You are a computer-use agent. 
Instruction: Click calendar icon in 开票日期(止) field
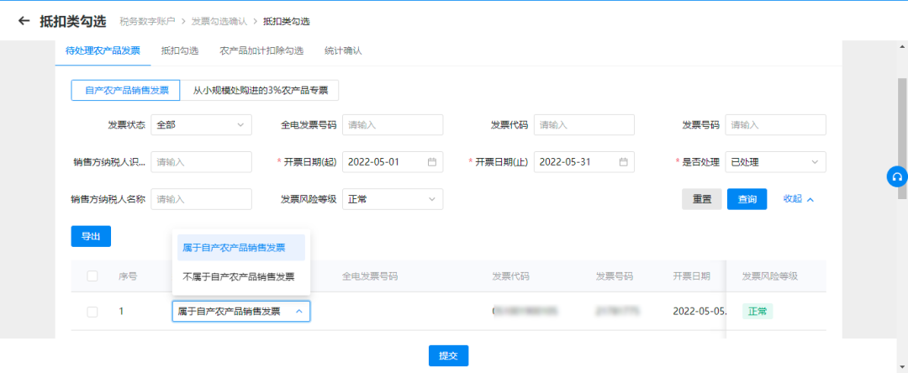(623, 162)
